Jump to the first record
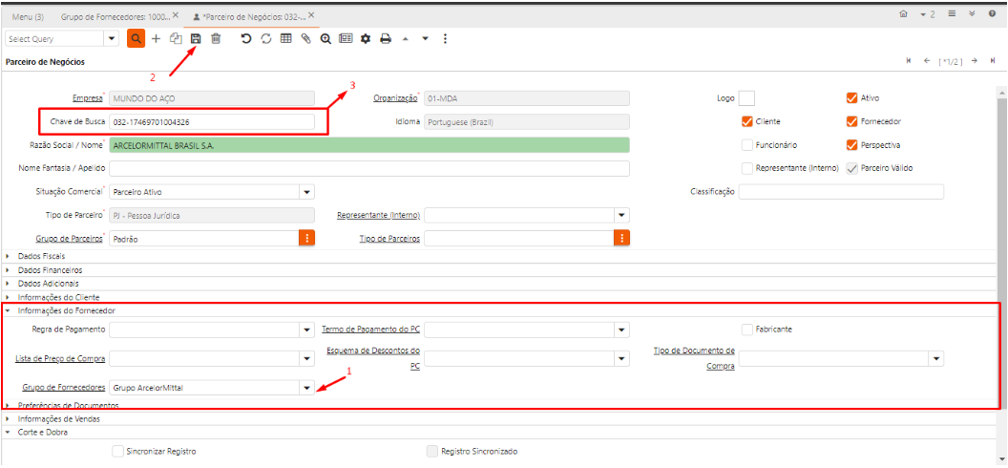1008x468 pixels. 909,61
